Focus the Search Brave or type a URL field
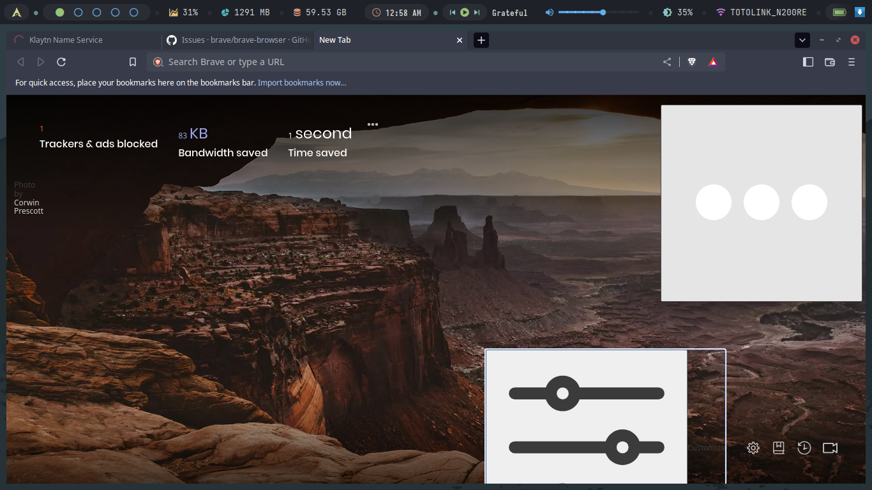This screenshot has height=490, width=872. (x=409, y=62)
